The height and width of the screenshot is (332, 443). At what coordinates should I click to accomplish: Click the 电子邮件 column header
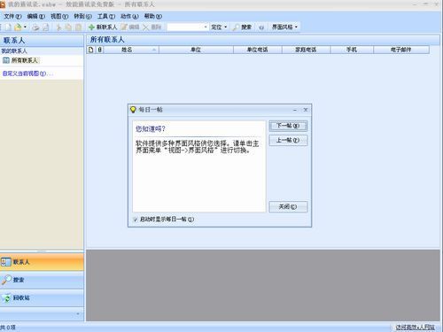point(401,50)
